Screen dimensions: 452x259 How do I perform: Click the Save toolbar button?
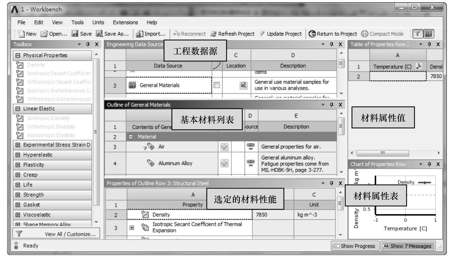coord(82,34)
